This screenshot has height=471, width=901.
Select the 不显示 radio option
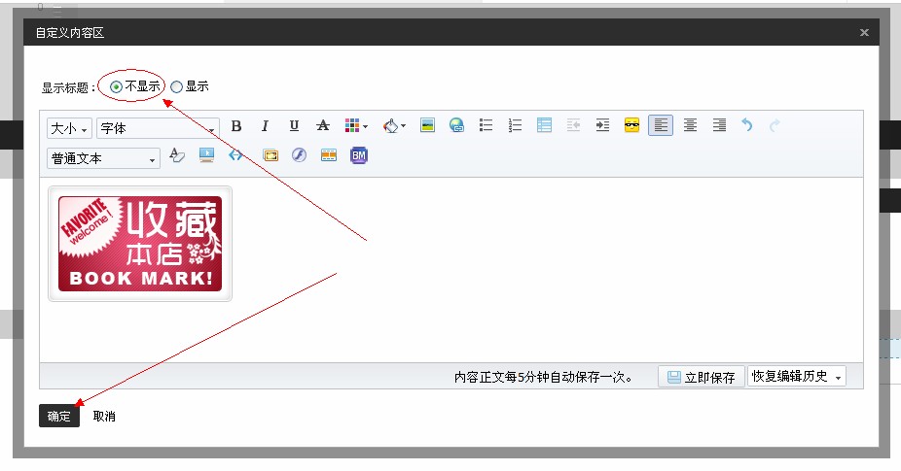coord(117,86)
